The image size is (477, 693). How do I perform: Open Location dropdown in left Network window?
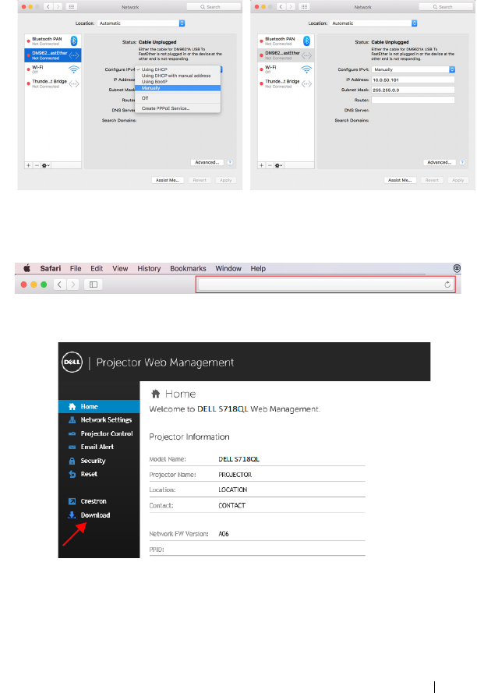141,23
